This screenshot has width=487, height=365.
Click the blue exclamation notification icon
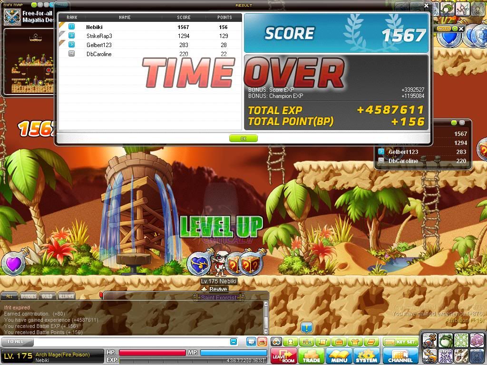coord(307,327)
